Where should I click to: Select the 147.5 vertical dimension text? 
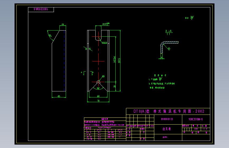[x=115, y=60]
